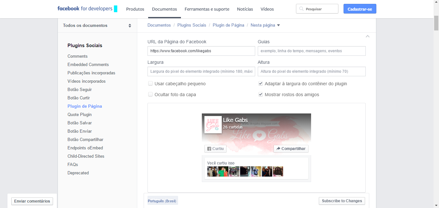Screen dimensions: 439x208
Task: Open Publicações incorporadas in sidebar
Action: [91, 73]
